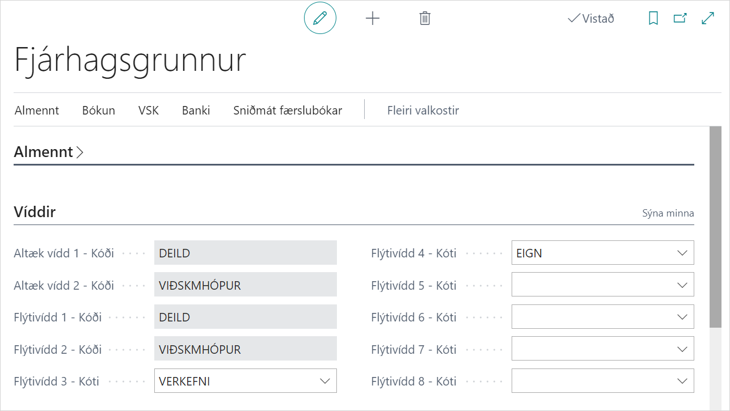Viewport: 730px width, 411px height.
Task: Click the vertical scrollbar thumb
Action: click(715, 227)
